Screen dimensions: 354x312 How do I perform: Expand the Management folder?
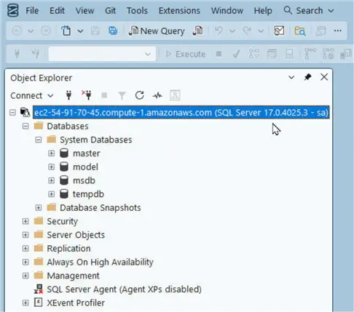[25, 276]
